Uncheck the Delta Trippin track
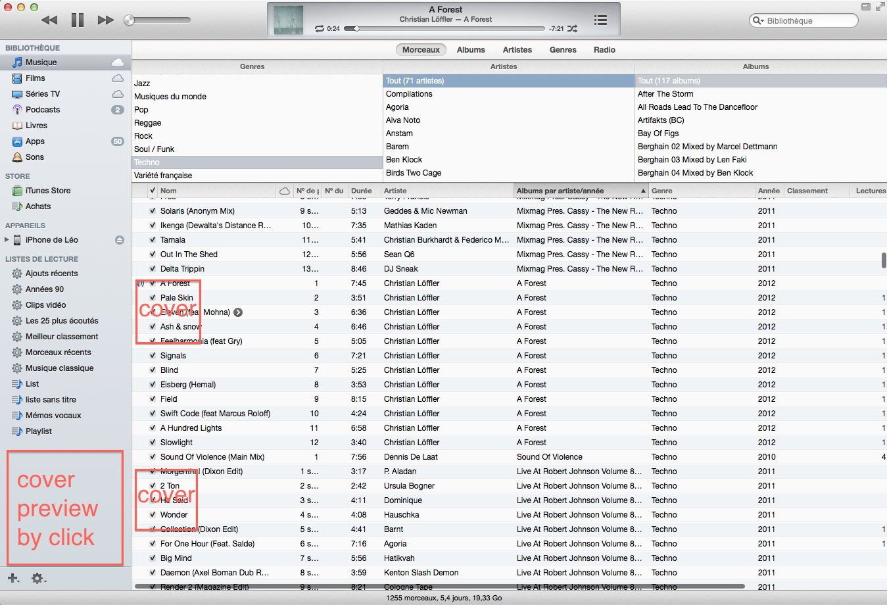This screenshot has height=605, width=887. point(153,269)
